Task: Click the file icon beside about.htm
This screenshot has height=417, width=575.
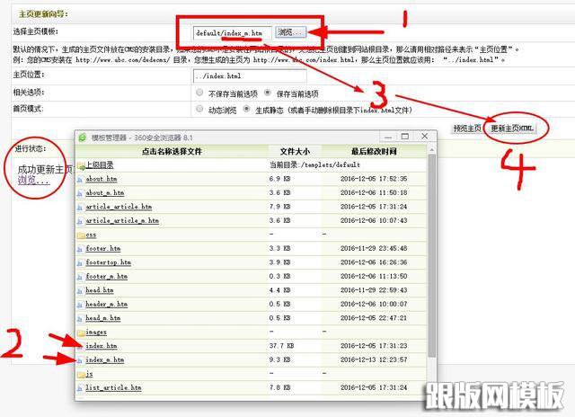Action: coord(80,179)
